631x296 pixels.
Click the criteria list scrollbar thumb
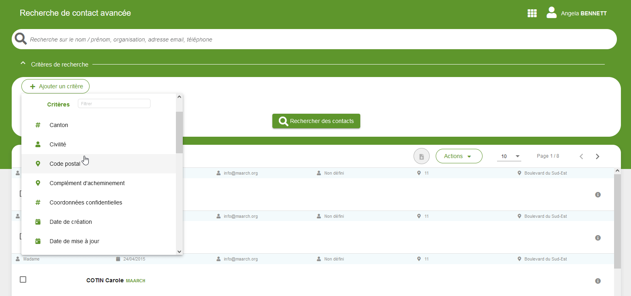(x=179, y=132)
